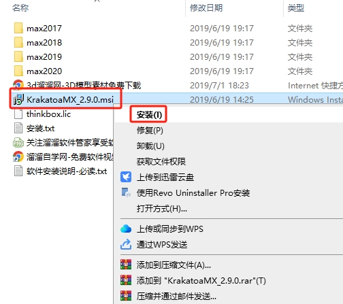Choose 修复(P) in the context menu

tap(150, 131)
